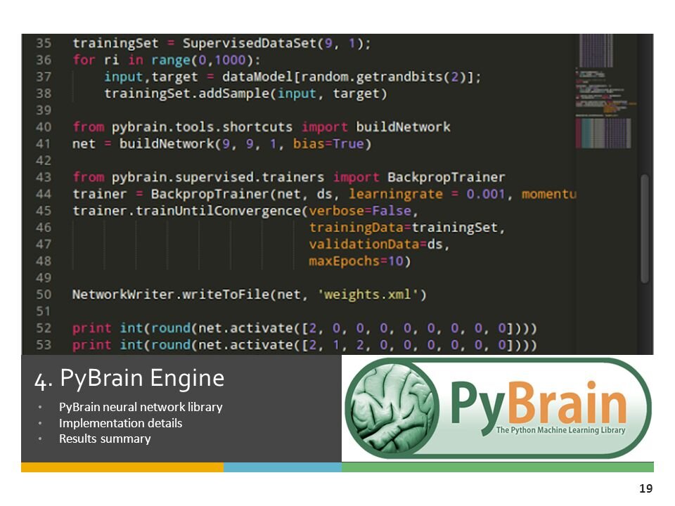Viewport: 675px width, 506px height.
Task: Click line number 35 in the gutter
Action: click(x=44, y=44)
